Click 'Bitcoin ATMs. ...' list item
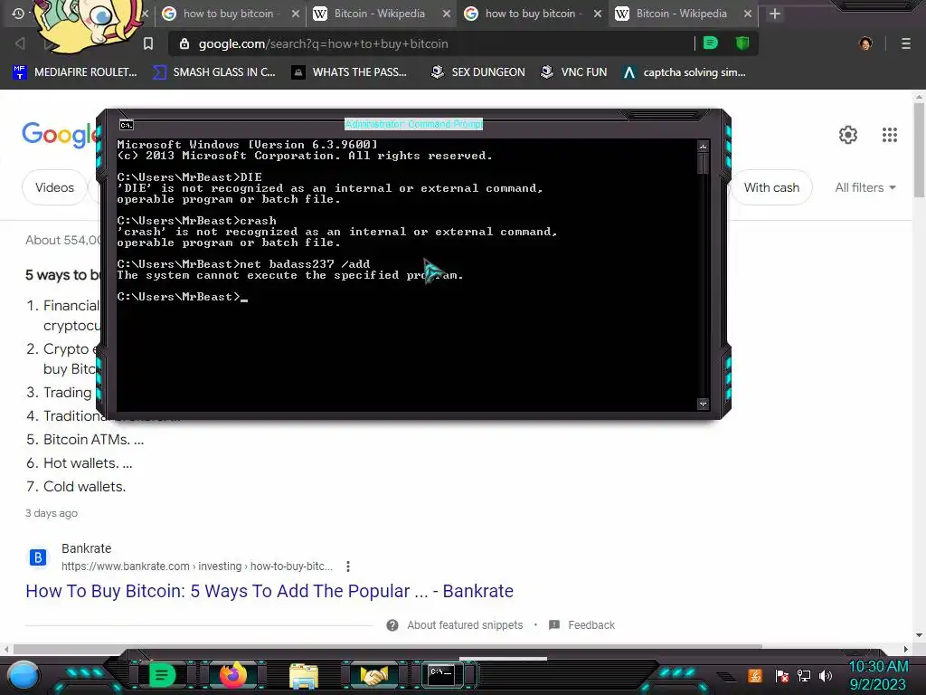Image resolution: width=926 pixels, height=695 pixels. 93,440
